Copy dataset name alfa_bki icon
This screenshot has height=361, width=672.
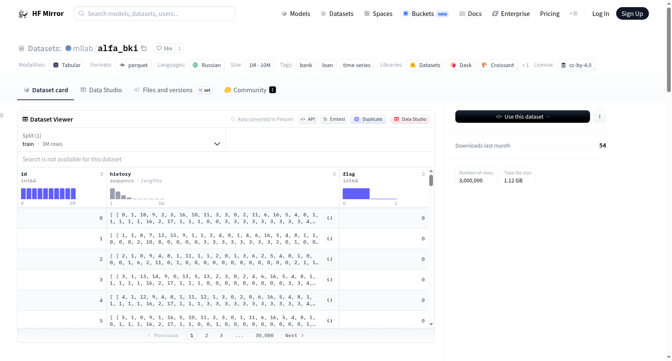[144, 48]
